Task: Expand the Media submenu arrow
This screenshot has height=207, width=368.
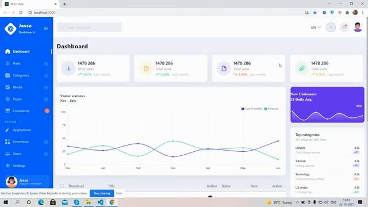Action: coord(46,87)
